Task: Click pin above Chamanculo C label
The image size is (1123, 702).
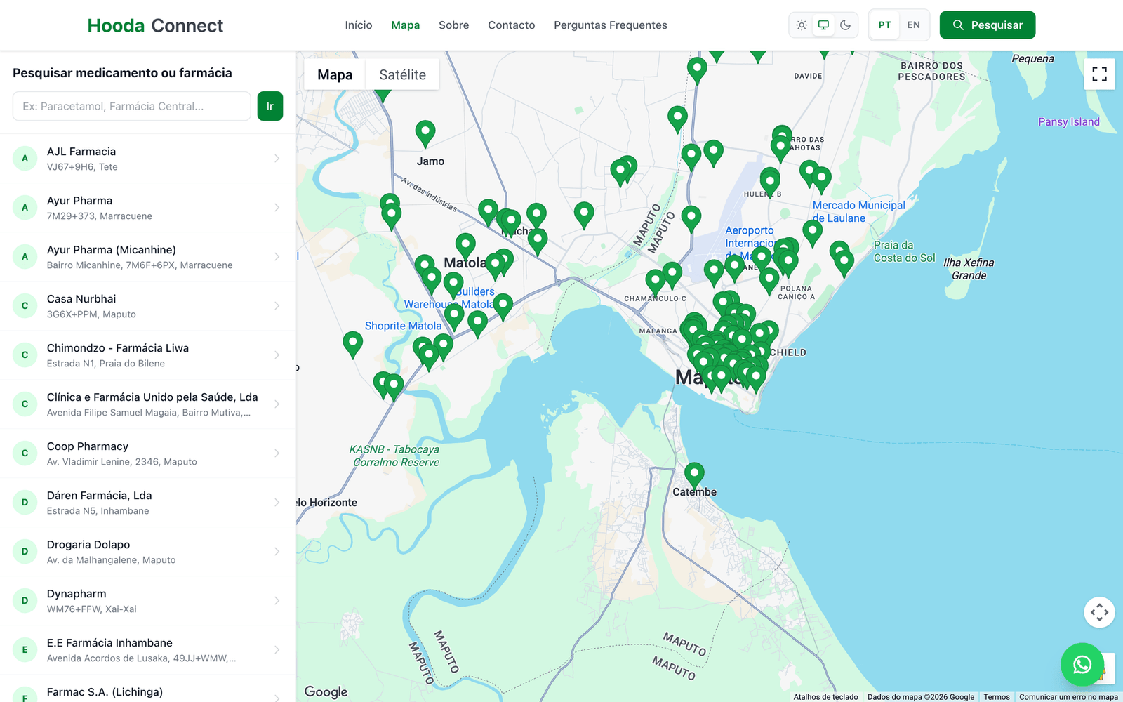Action: 655,282
